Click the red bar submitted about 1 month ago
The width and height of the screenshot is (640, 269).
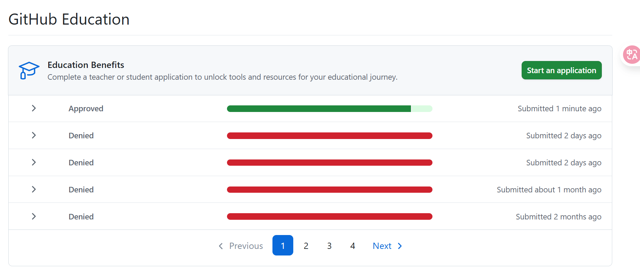[x=329, y=190]
